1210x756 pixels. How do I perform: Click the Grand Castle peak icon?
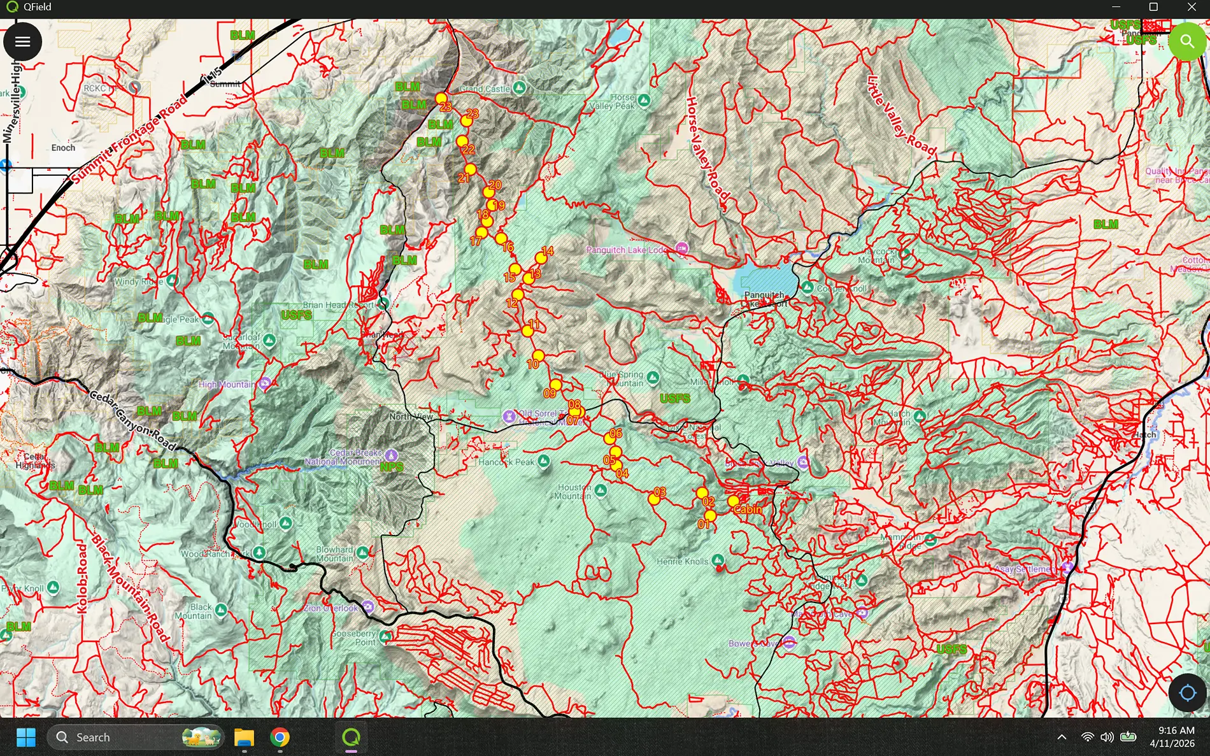point(520,87)
